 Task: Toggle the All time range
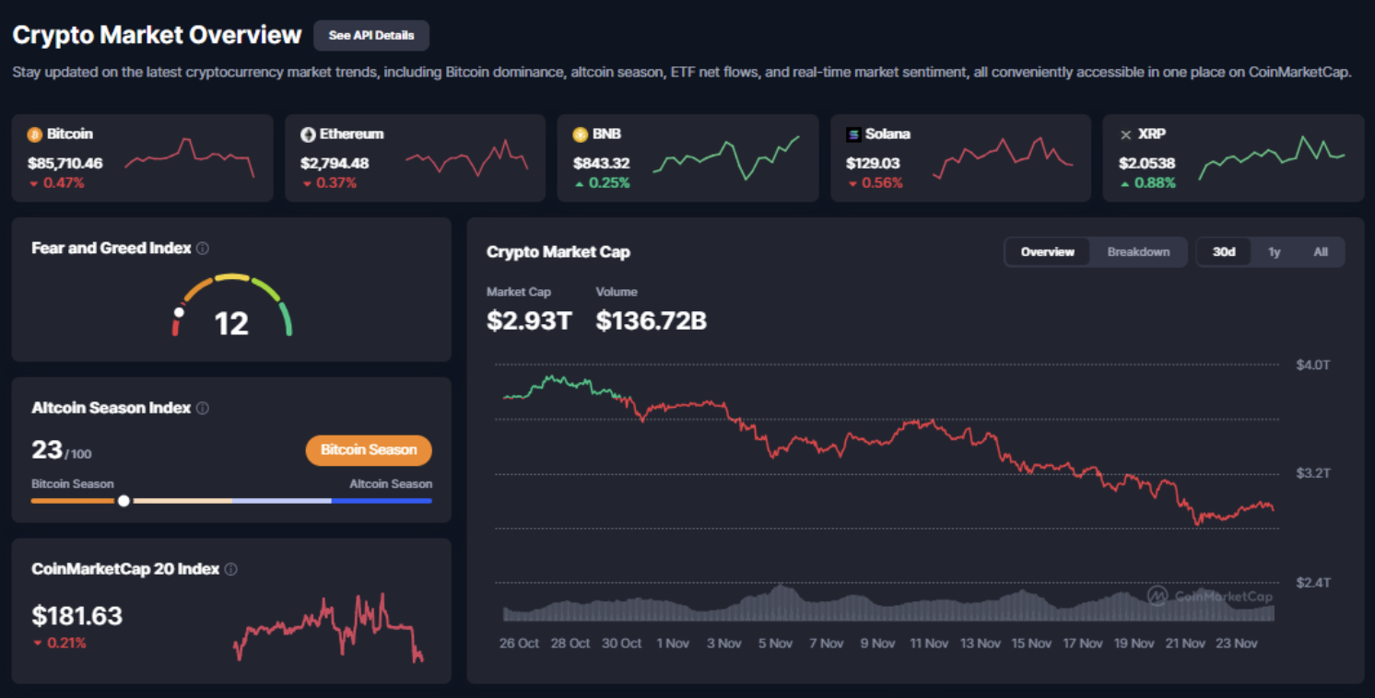coord(1320,251)
